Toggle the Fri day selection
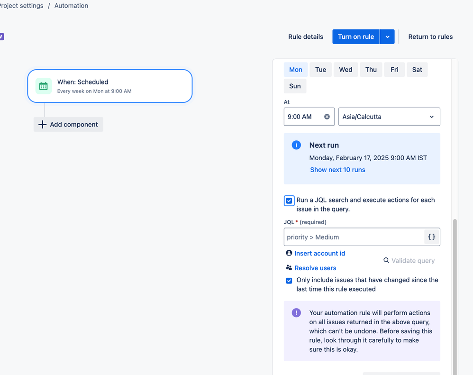473x375 pixels. [394, 70]
